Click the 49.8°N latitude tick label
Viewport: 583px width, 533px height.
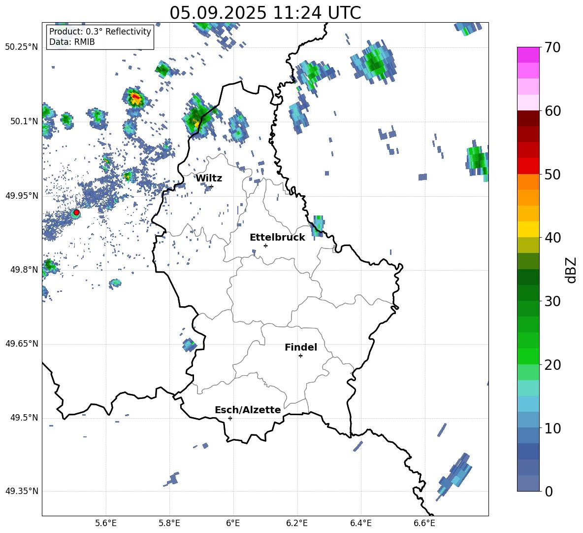24,270
